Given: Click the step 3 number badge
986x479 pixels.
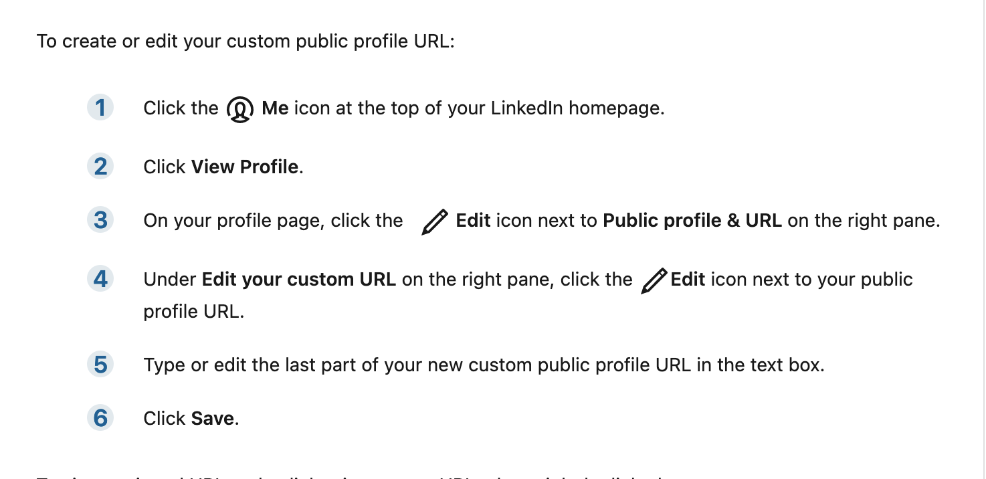Looking at the screenshot, I should pyautogui.click(x=100, y=220).
